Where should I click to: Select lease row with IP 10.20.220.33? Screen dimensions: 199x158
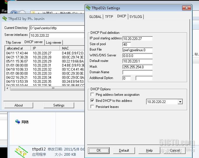pos(45,73)
